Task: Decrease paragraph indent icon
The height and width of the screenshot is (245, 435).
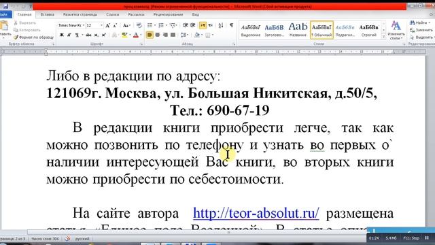Action: point(186,26)
